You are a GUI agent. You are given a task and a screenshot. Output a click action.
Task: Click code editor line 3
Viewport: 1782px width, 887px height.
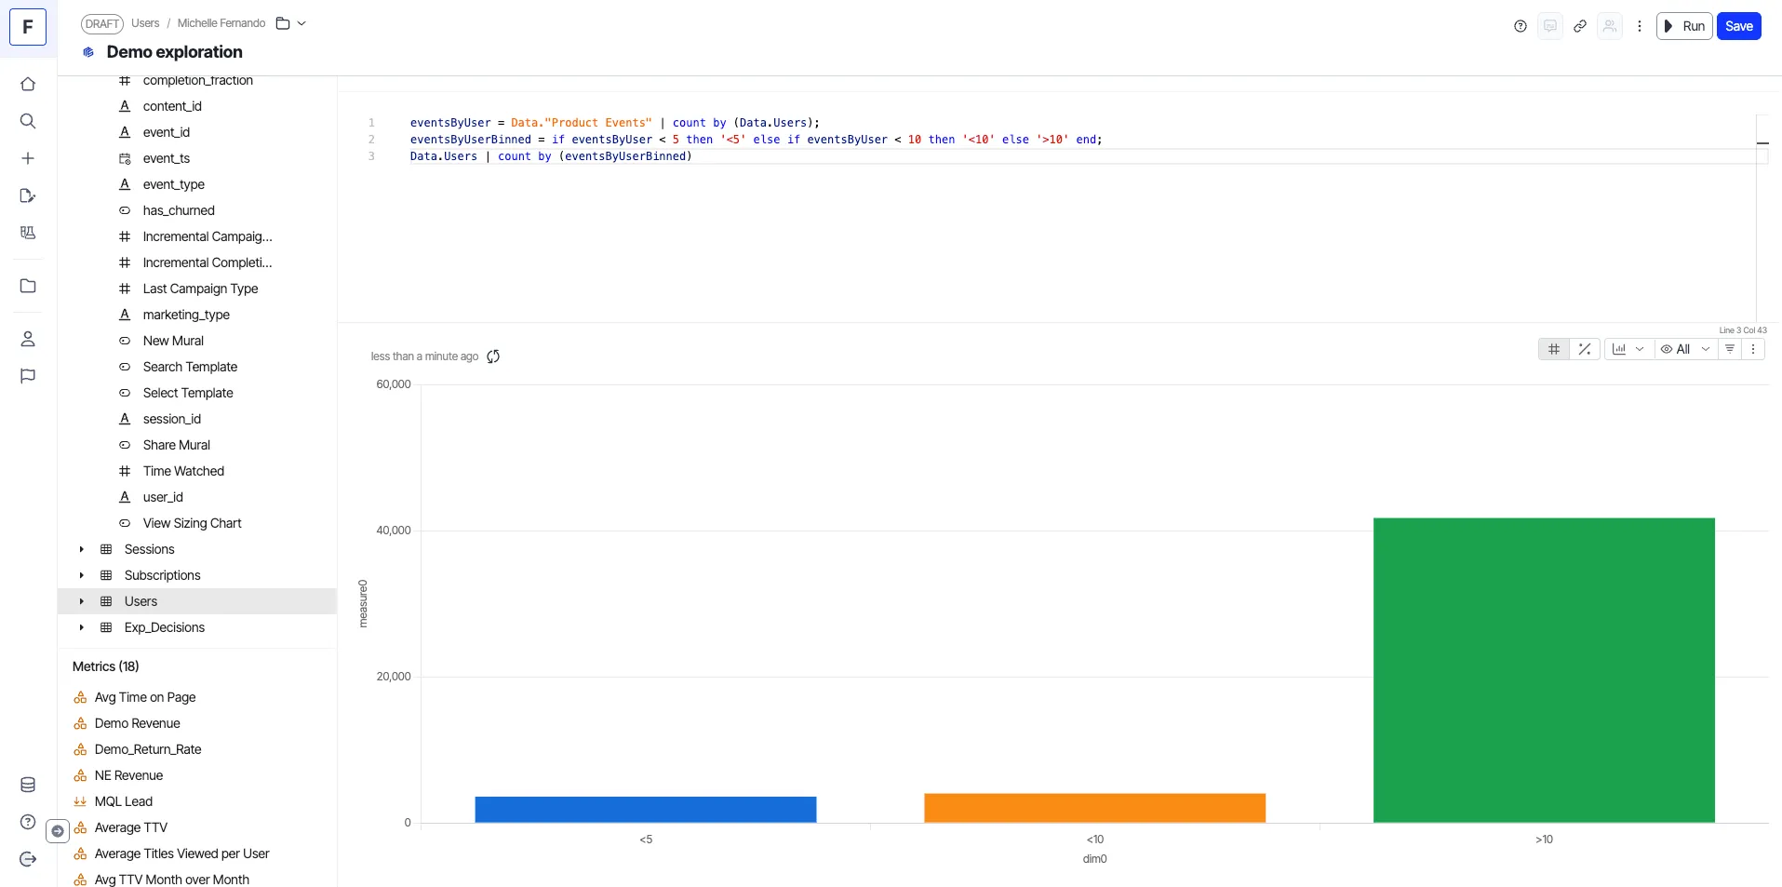[x=551, y=156]
